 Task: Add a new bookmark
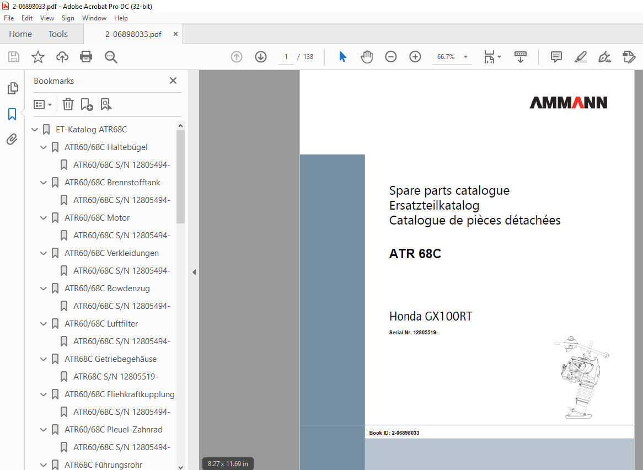click(x=87, y=105)
